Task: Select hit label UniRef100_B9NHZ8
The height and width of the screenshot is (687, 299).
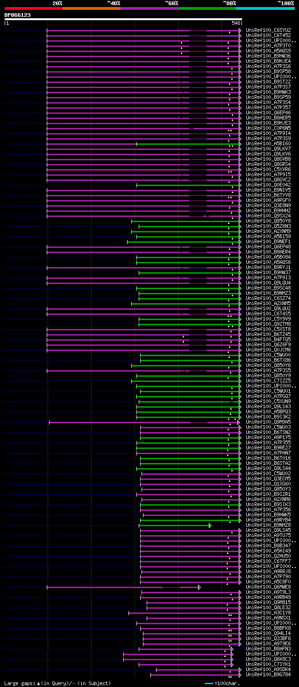Action: click(x=268, y=525)
